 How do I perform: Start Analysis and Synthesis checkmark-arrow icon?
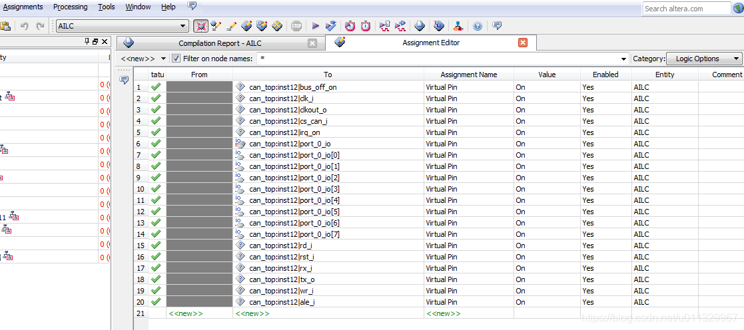[x=331, y=26]
